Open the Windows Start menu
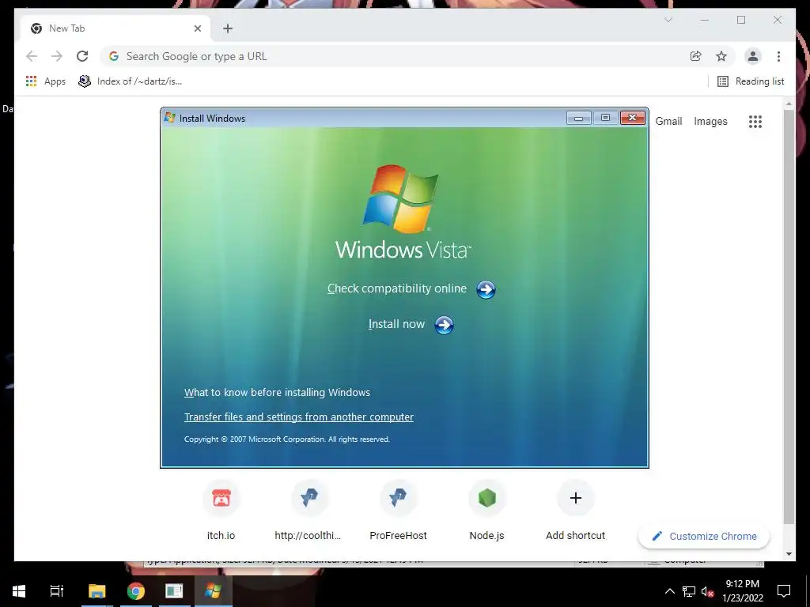This screenshot has width=810, height=607. click(19, 591)
